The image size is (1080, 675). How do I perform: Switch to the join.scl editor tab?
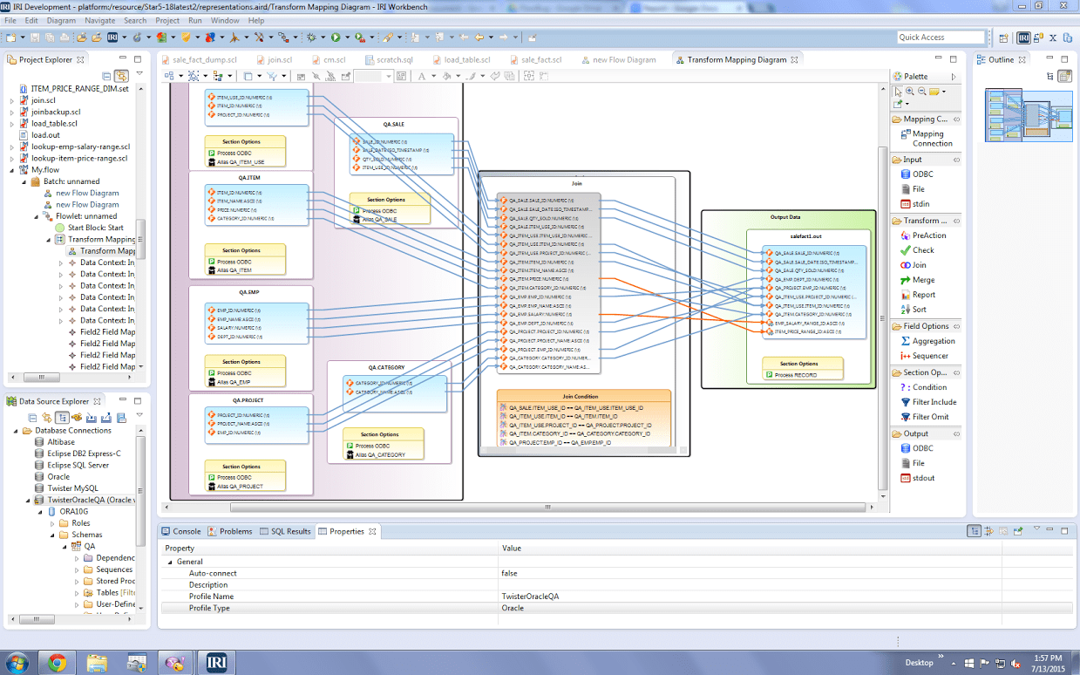(x=273, y=60)
